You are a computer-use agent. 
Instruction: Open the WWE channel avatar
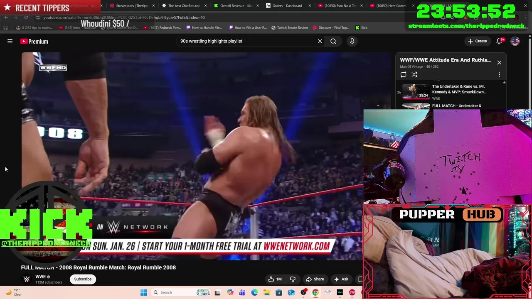tap(27, 279)
